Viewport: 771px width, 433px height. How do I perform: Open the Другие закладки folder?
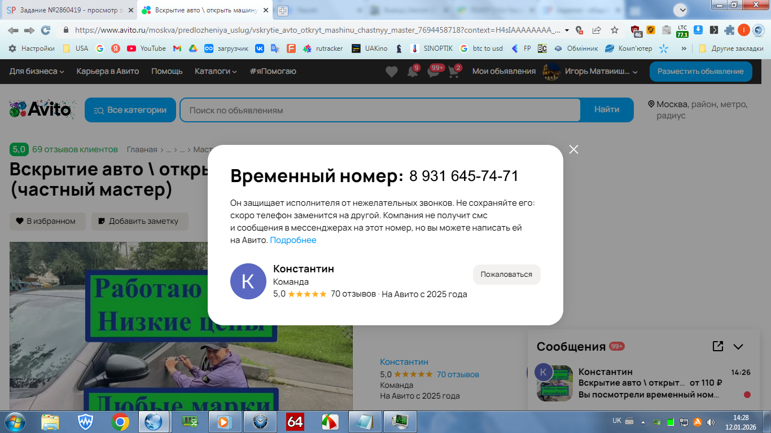click(x=731, y=48)
